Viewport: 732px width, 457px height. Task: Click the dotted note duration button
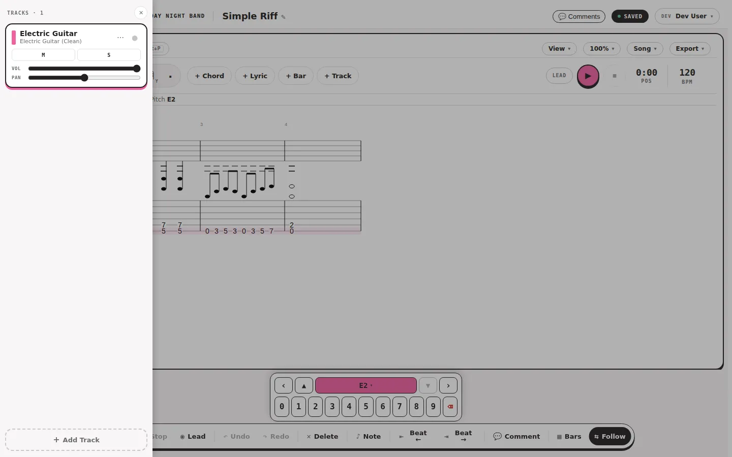(x=170, y=77)
